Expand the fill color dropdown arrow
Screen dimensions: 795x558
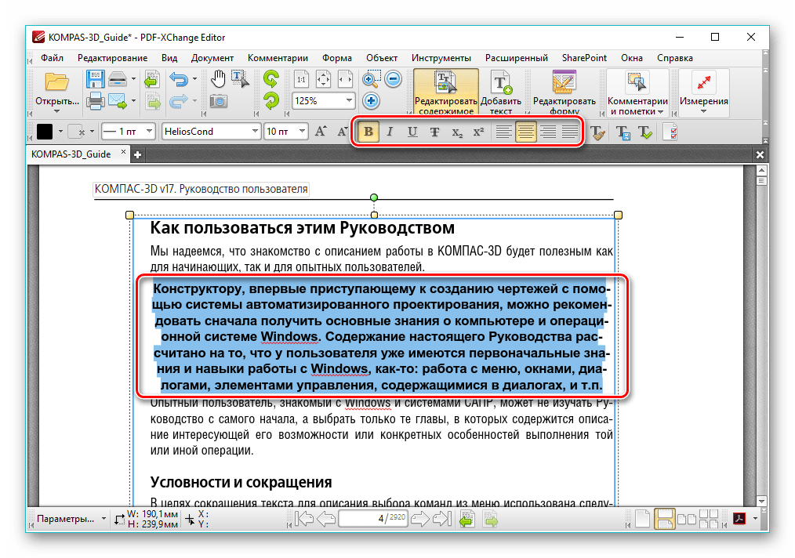pyautogui.click(x=60, y=132)
